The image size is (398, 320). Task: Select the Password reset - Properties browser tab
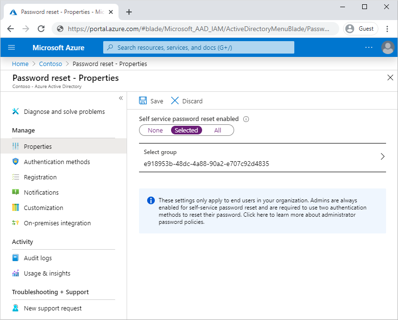pos(61,12)
